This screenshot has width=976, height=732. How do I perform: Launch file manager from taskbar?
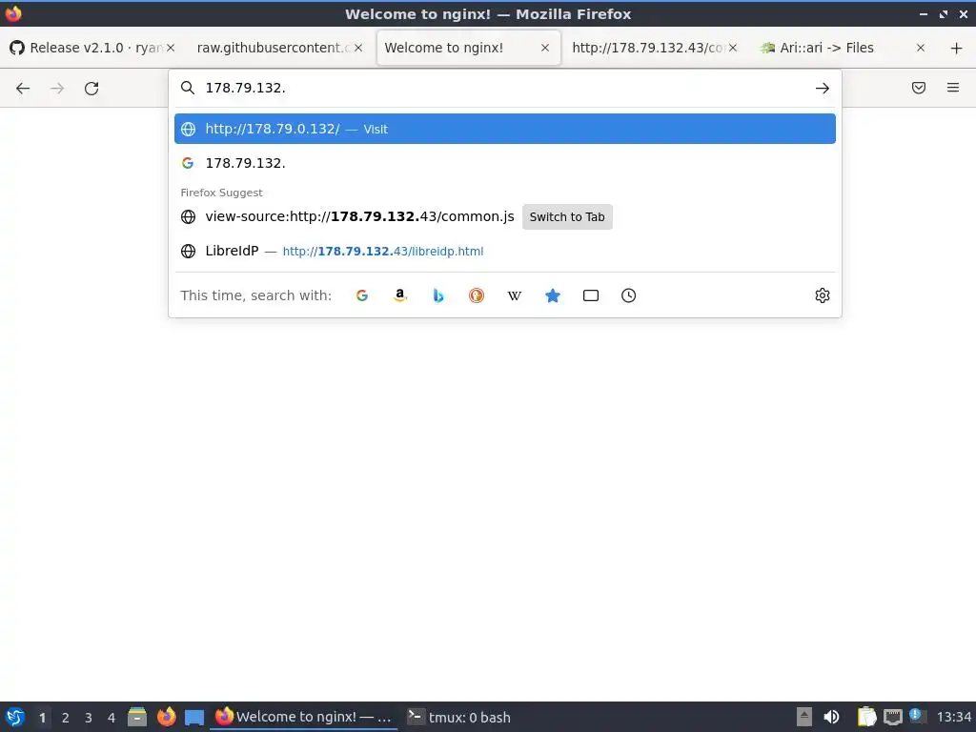[x=137, y=717]
